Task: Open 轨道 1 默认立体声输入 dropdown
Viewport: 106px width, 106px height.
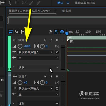Action: click(x=35, y=52)
